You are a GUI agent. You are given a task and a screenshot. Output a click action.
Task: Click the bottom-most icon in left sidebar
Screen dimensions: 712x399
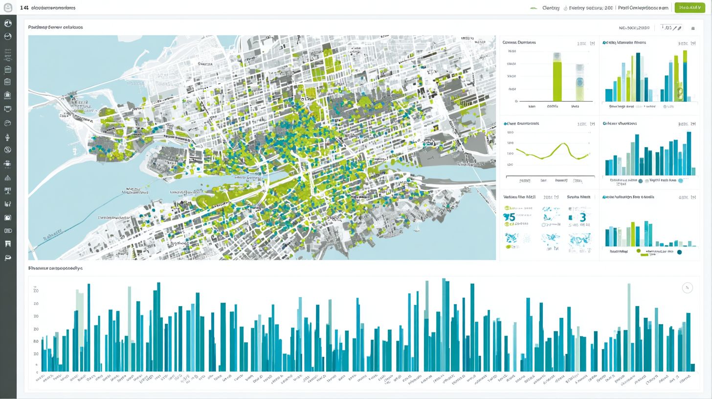click(x=8, y=258)
